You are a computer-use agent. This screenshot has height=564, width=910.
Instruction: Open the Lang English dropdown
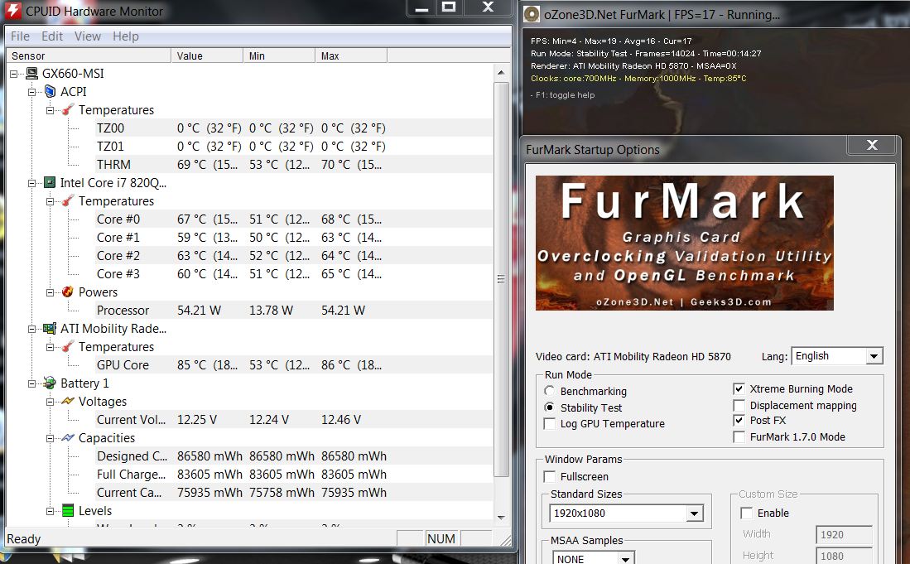873,356
